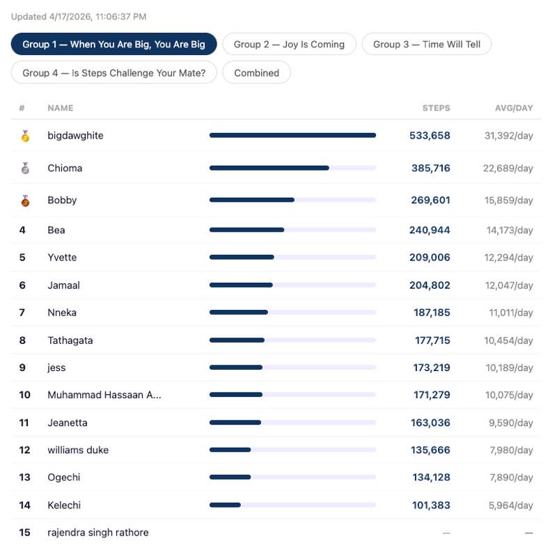
Task: Switch to Group 2 — Joy Is Coming tab
Action: point(289,45)
